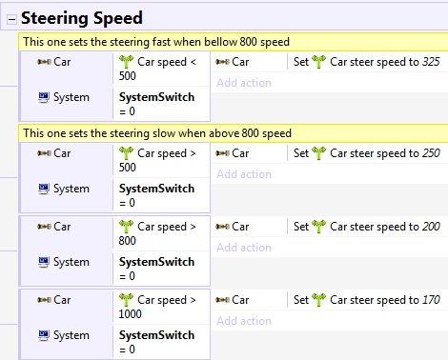Click Add action under steer speed 325
The height and width of the screenshot is (360, 448).
(244, 83)
